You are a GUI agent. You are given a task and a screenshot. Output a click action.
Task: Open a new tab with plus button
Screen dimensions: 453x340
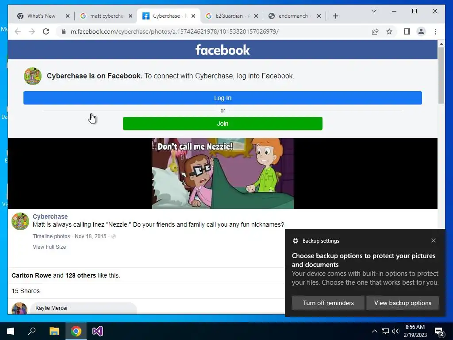click(x=335, y=16)
